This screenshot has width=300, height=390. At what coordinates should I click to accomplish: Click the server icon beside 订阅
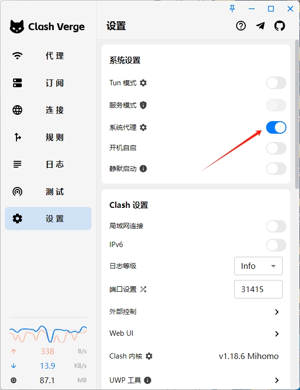click(x=17, y=83)
